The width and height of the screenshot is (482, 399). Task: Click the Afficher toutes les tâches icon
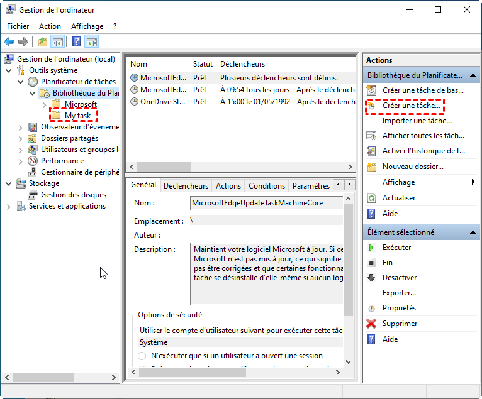click(371, 136)
